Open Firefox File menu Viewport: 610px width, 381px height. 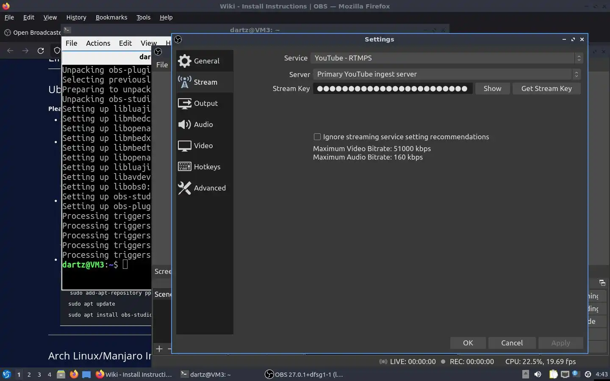tap(9, 17)
